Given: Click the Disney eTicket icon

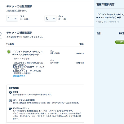Looking at the screenshot, I should coord(10,109).
